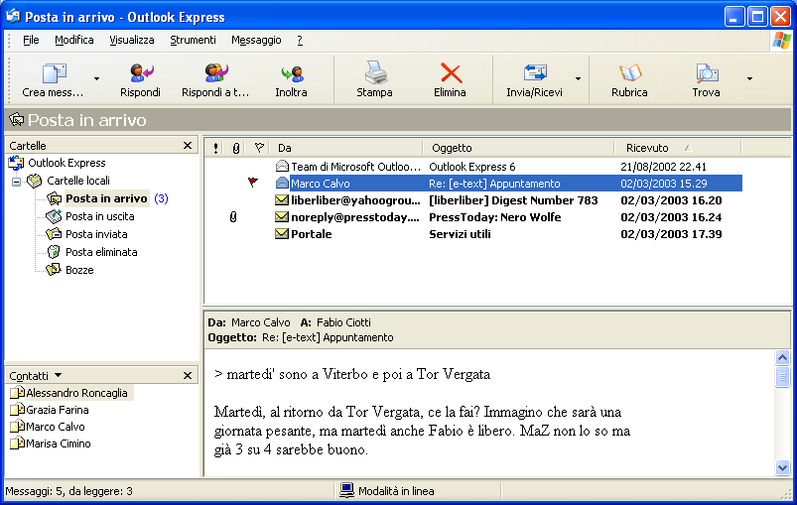
Task: Select contact Marco Calvo in Contatti
Action: pyautogui.click(x=48, y=427)
